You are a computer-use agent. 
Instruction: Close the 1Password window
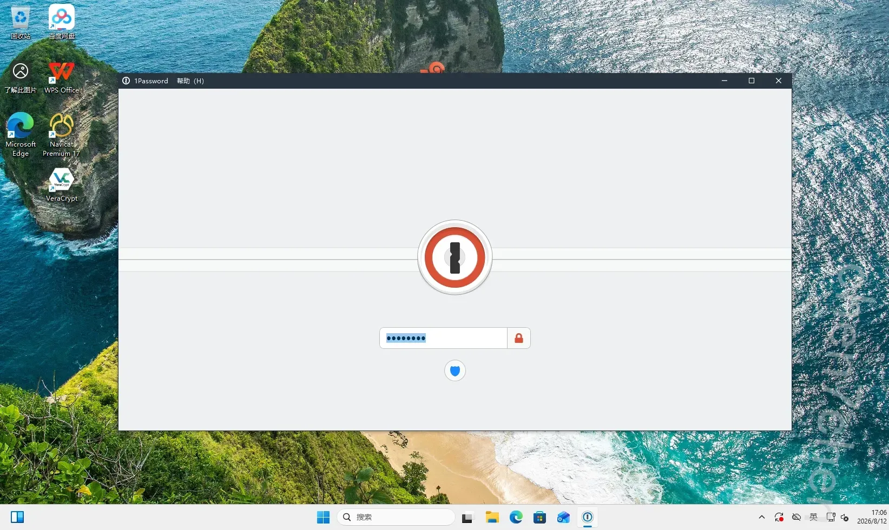779,81
